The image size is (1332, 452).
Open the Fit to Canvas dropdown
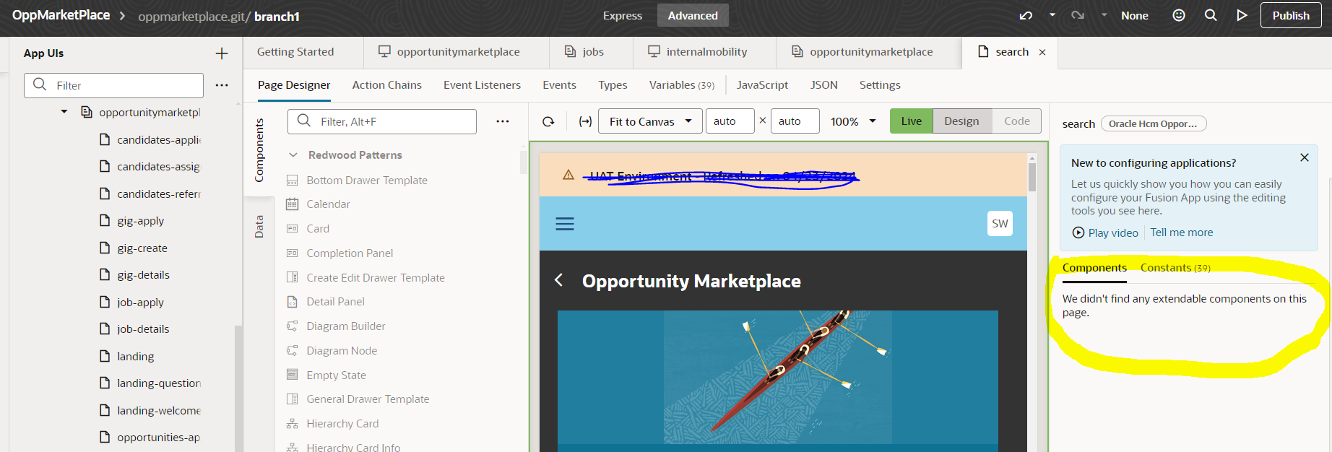click(650, 121)
